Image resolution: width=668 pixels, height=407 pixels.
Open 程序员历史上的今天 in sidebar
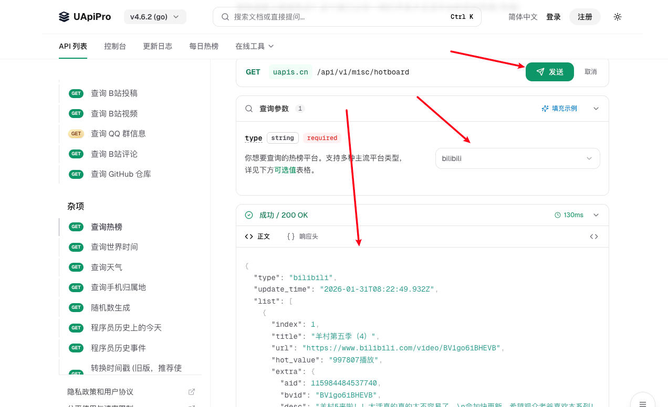click(126, 328)
